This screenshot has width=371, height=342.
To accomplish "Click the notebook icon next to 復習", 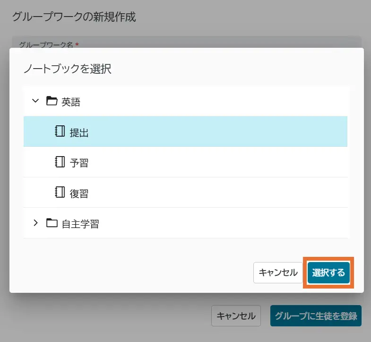I will tap(60, 192).
